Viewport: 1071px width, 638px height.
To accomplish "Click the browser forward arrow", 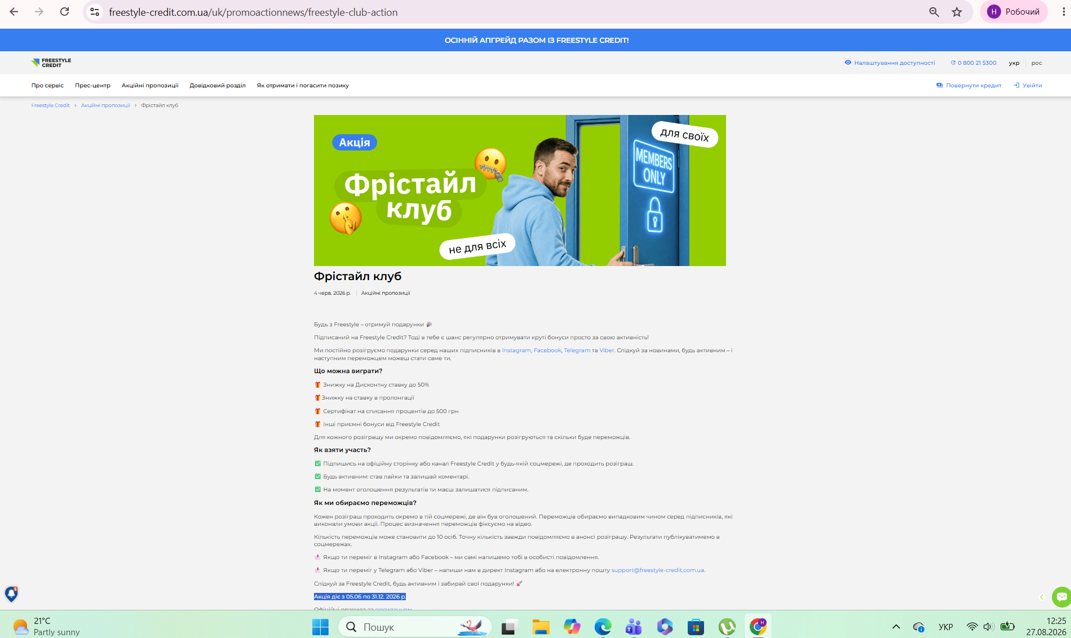I will (39, 12).
